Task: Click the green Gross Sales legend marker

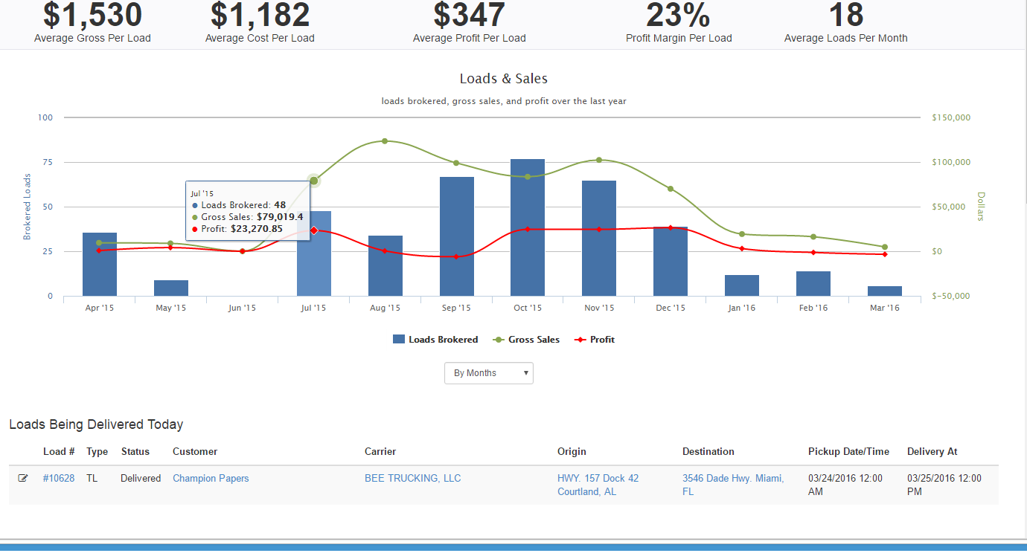Action: tap(500, 339)
